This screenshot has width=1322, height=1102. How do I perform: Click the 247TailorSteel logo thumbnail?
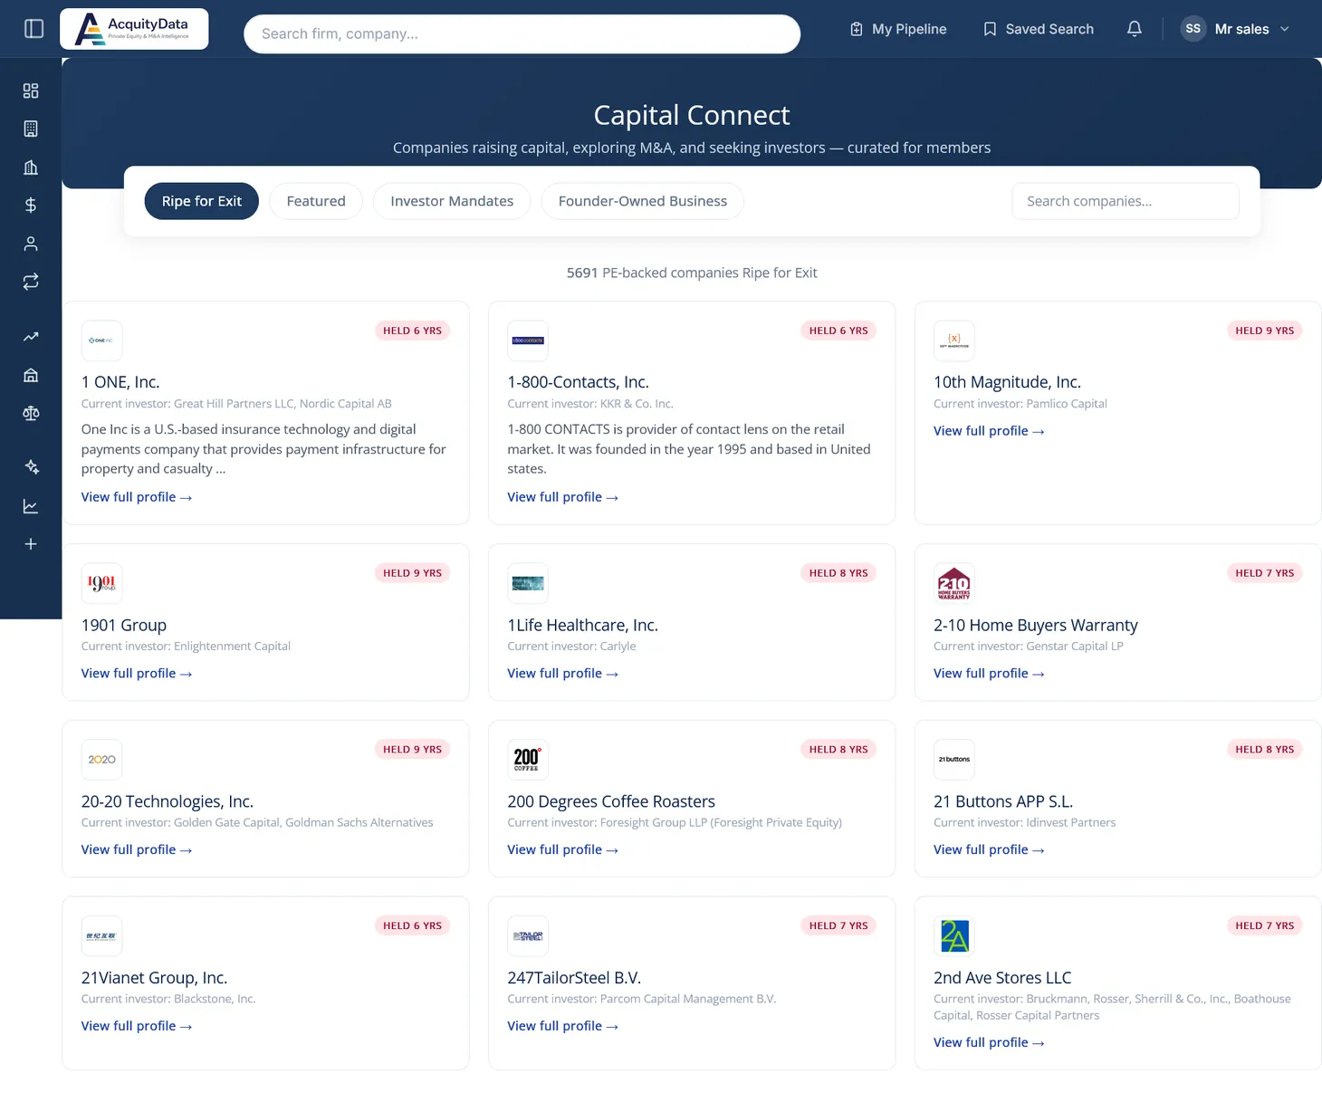528,936
